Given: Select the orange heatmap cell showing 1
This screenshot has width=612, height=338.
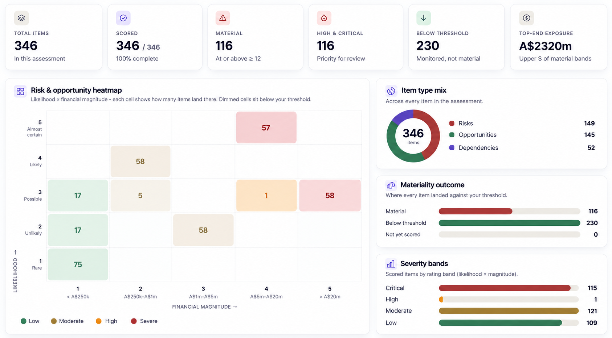Looking at the screenshot, I should pos(266,196).
